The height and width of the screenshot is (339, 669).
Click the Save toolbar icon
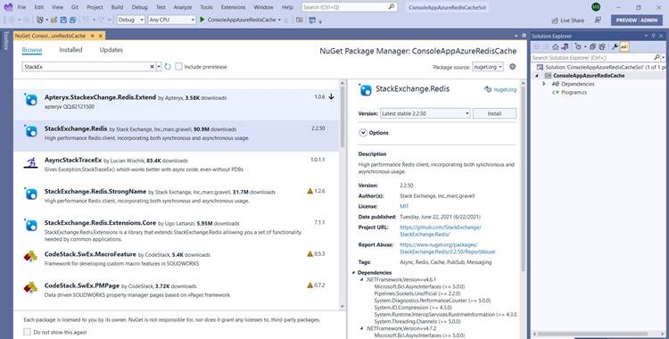coord(63,20)
